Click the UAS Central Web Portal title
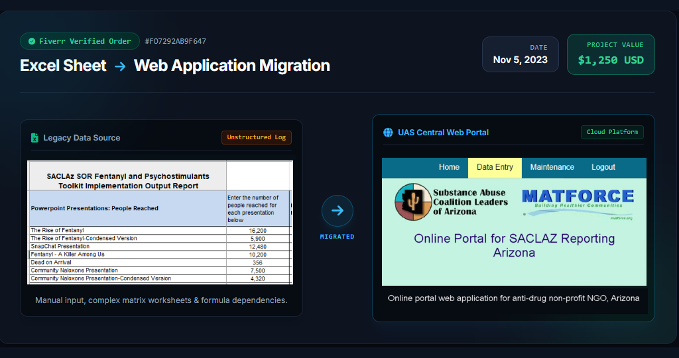This screenshot has height=358, width=679. (x=443, y=133)
